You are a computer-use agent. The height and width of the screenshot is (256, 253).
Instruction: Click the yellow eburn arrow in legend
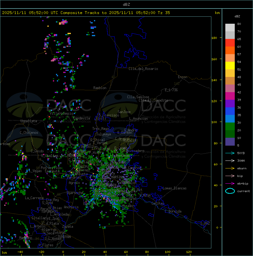point(230,168)
